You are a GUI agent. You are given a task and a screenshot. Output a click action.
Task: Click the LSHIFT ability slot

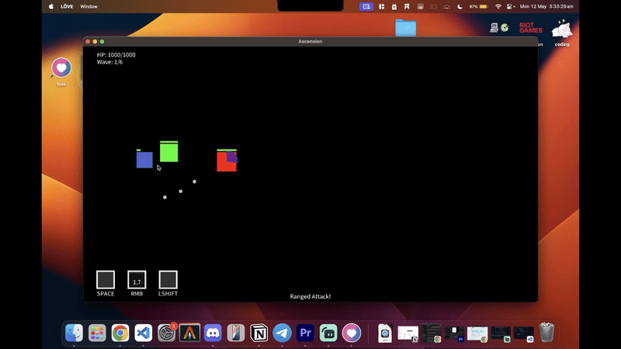(168, 280)
